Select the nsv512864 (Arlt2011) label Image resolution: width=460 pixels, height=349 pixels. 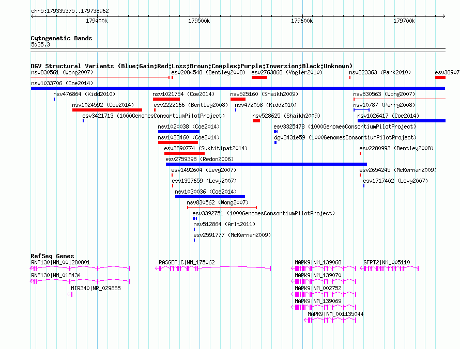(224, 224)
